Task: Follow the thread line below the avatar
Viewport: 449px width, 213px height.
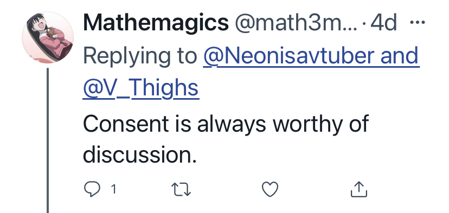Action: 48,140
